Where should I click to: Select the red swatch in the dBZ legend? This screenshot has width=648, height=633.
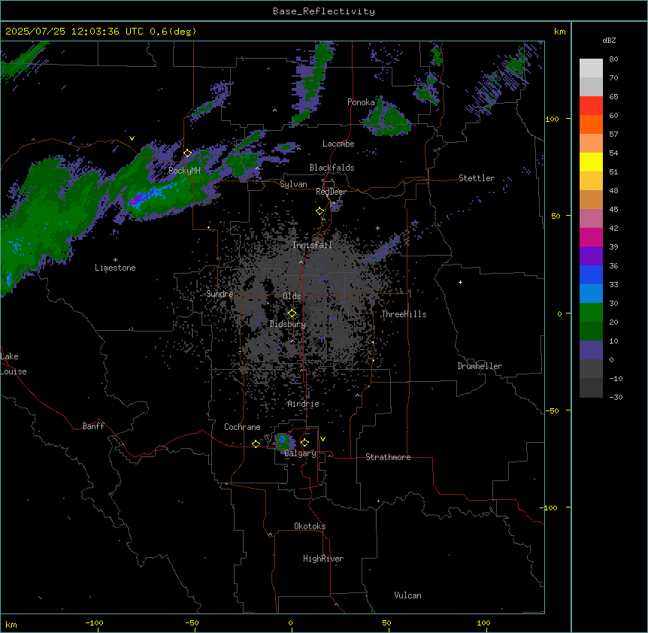591,105
